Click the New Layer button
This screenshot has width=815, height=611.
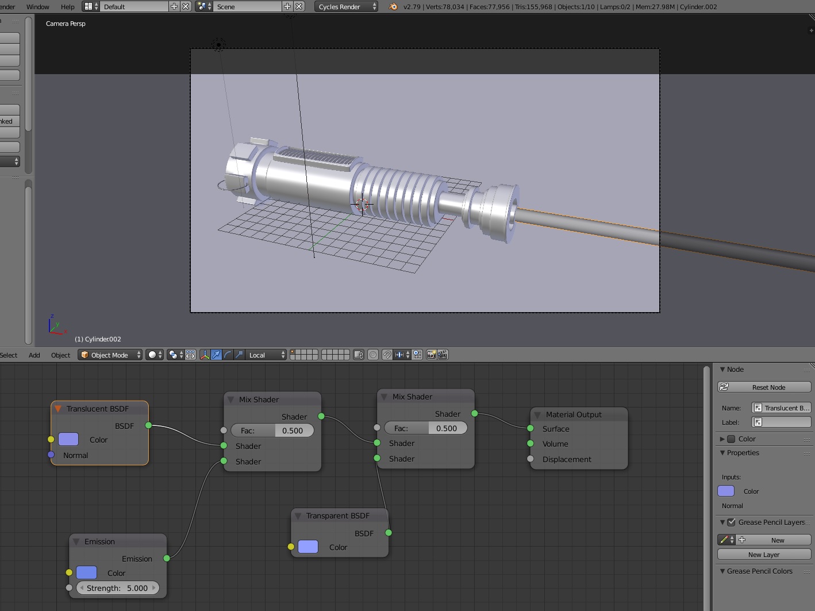click(764, 554)
